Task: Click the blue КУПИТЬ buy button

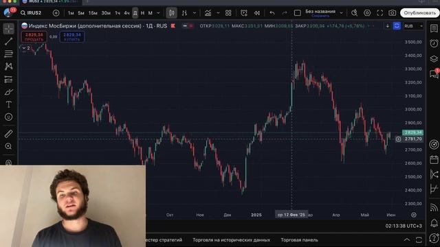Action: click(71, 37)
